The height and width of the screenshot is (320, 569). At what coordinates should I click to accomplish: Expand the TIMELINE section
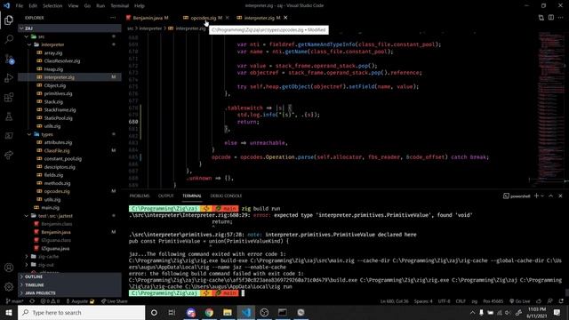pos(69,284)
